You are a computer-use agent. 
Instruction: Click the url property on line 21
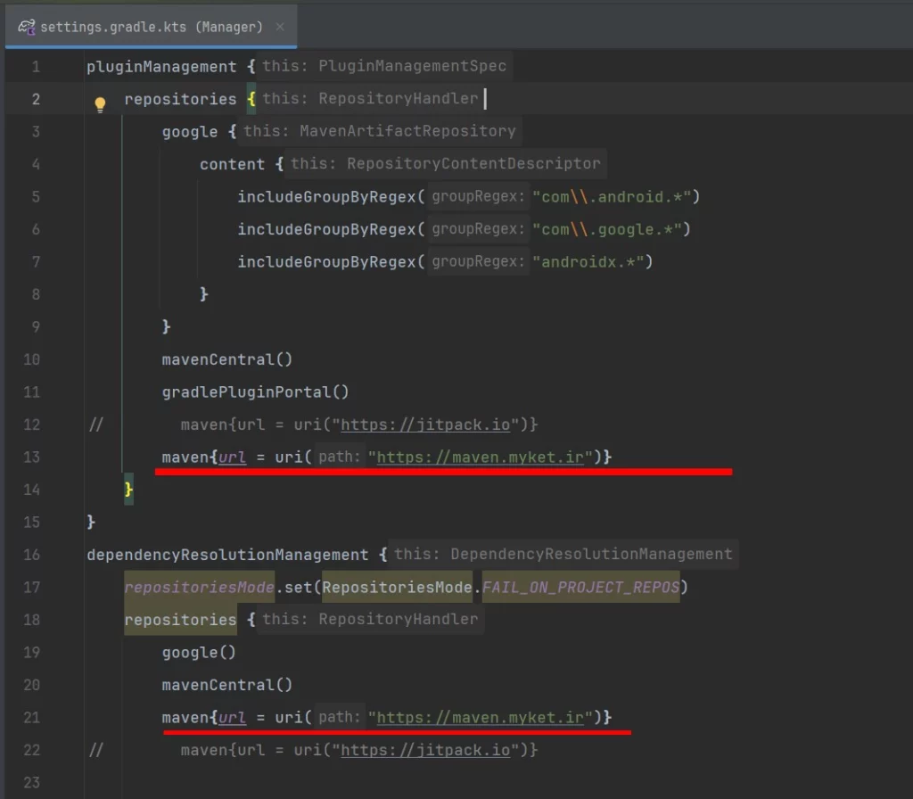233,718
